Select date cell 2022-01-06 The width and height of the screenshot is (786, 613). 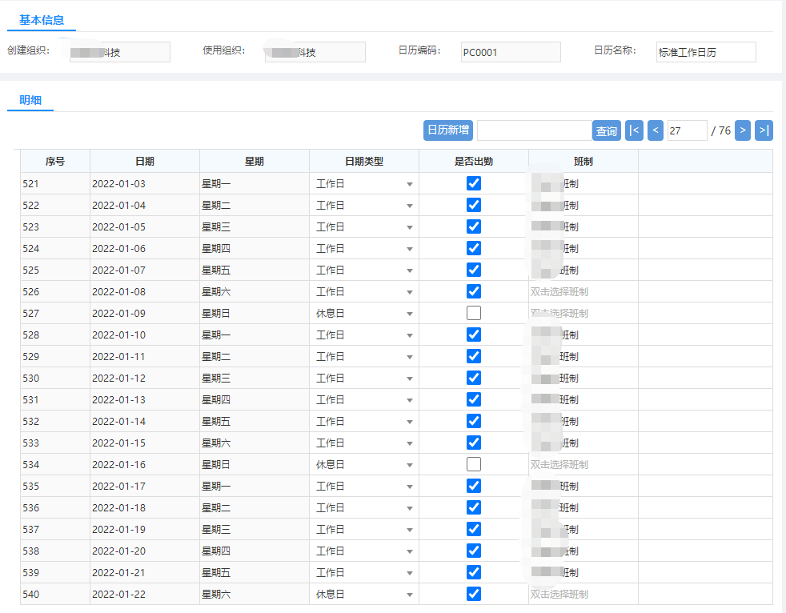click(x=145, y=249)
